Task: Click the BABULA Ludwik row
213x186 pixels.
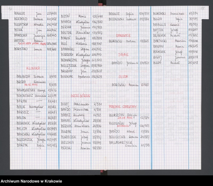Action: 175,24
